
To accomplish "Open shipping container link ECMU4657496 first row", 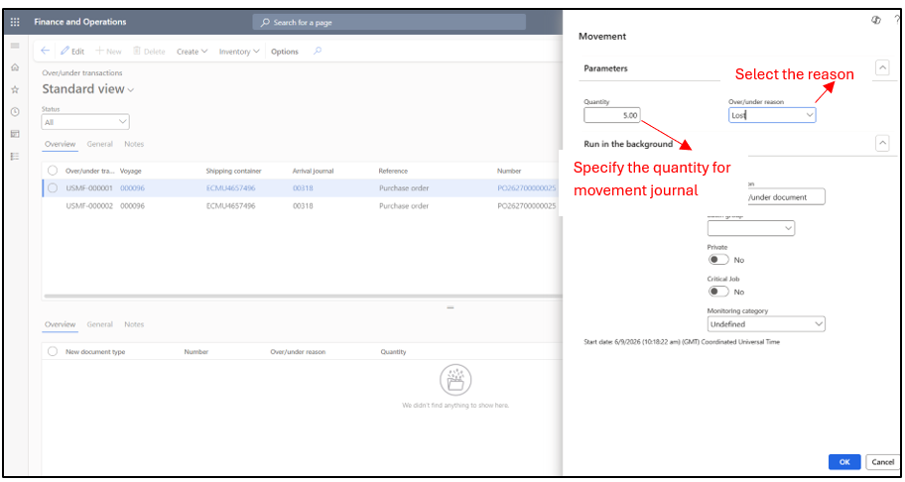I will point(230,188).
